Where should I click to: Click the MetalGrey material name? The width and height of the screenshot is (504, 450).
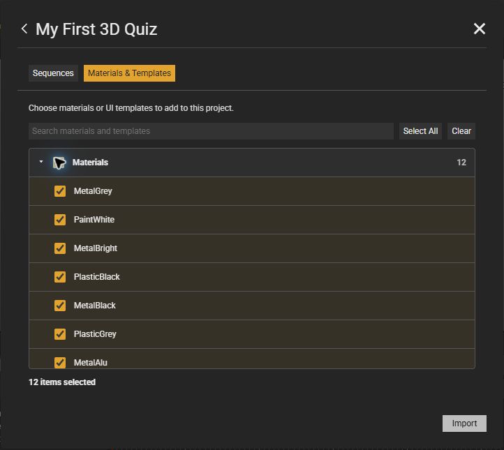[93, 191]
